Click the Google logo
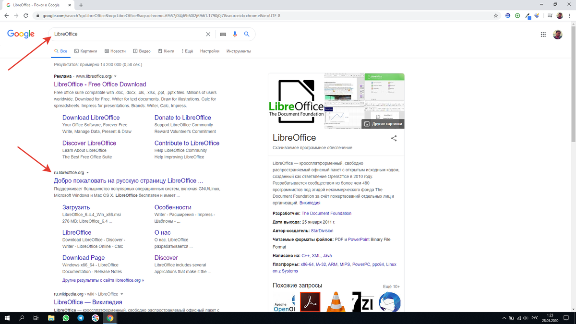The height and width of the screenshot is (324, 576). click(x=21, y=34)
